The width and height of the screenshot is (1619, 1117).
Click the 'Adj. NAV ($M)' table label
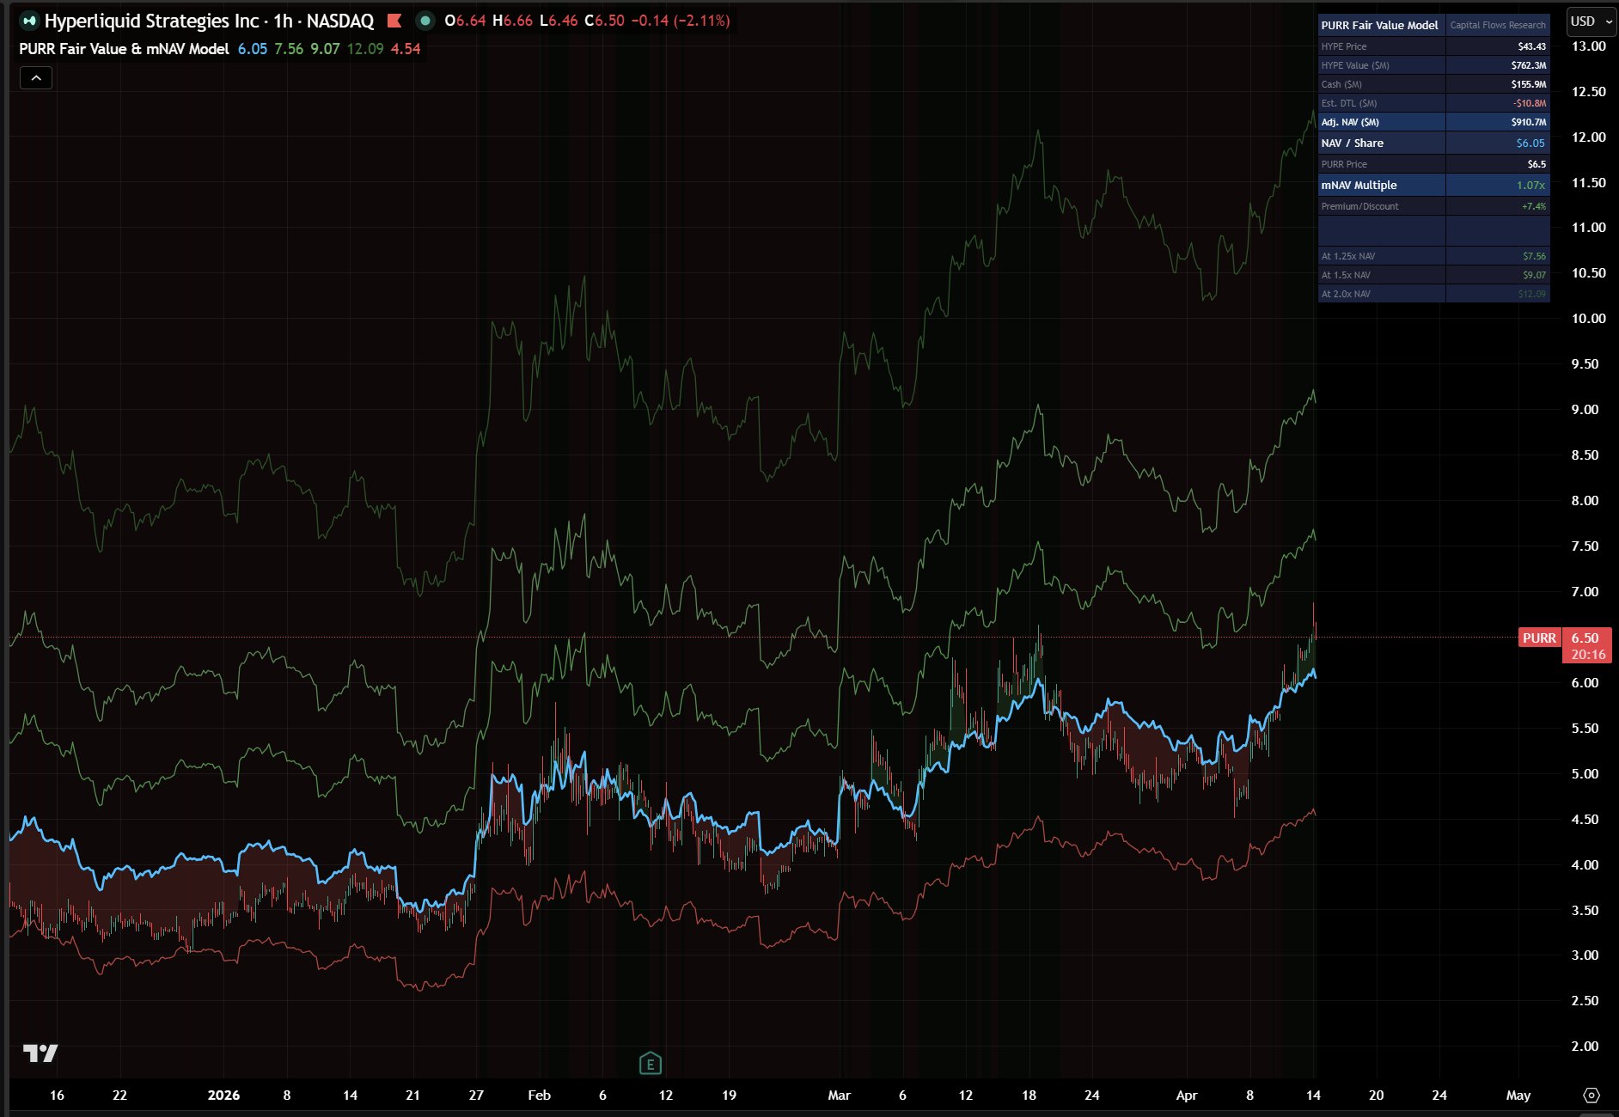(x=1350, y=122)
